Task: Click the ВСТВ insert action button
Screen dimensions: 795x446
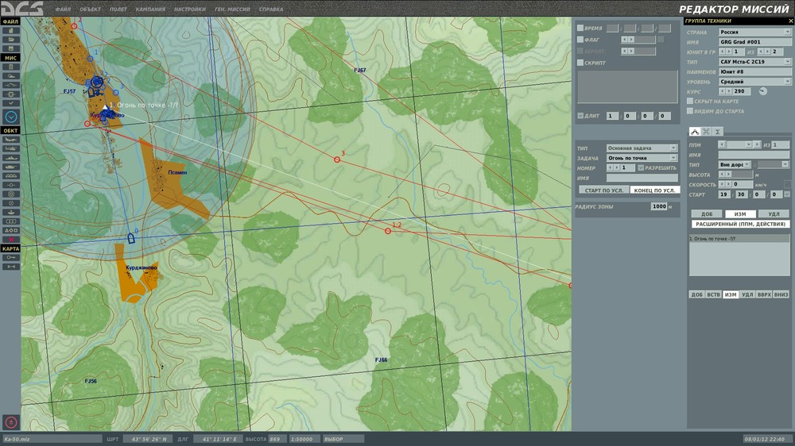Action: tap(713, 294)
